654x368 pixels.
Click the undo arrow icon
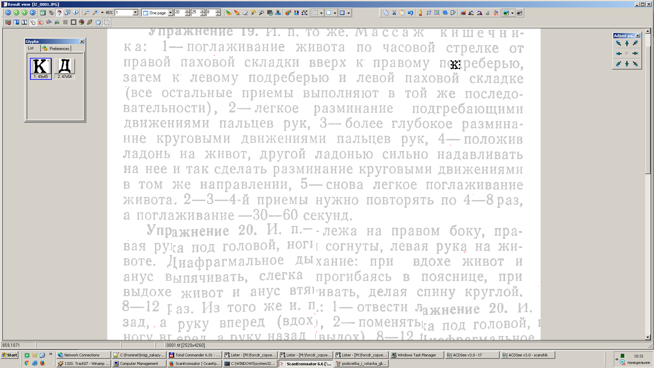(410, 13)
